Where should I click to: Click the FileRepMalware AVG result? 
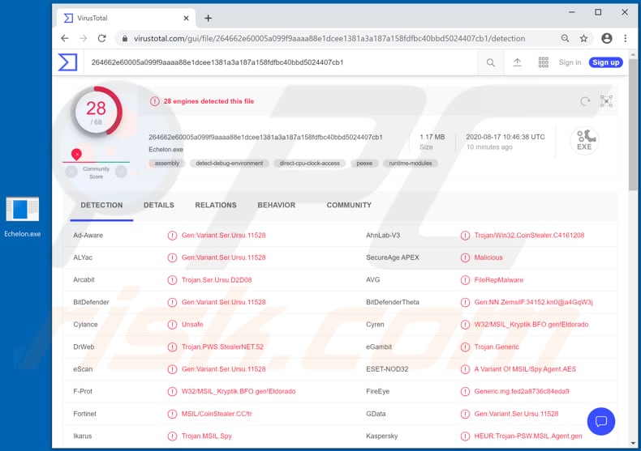click(498, 279)
